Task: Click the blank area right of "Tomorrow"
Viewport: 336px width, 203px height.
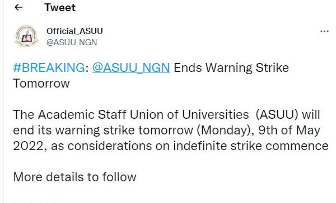Action: click(x=193, y=84)
